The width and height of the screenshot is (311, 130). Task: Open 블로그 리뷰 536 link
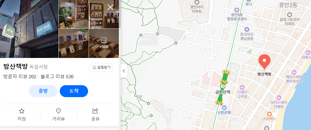click(x=57, y=77)
